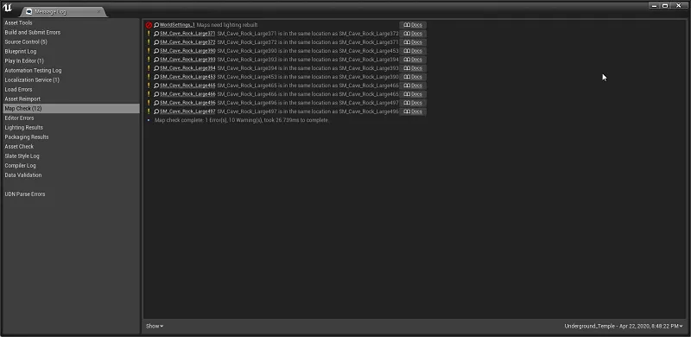Open Source Control (5) log
This screenshot has height=337, width=691.
tap(71, 41)
